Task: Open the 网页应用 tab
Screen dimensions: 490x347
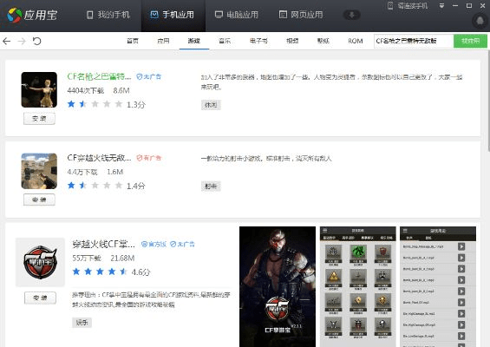Action: [301, 15]
